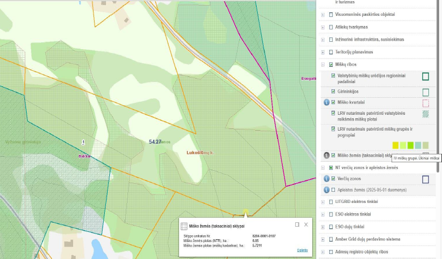The image size is (442, 259).
Task: Expand Teritorijų planavimas group
Action: (x=323, y=52)
